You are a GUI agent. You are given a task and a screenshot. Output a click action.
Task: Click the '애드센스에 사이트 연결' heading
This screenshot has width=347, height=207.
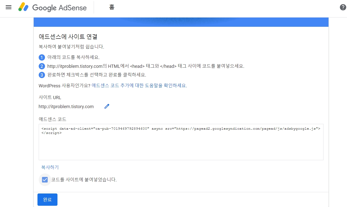[68, 37]
